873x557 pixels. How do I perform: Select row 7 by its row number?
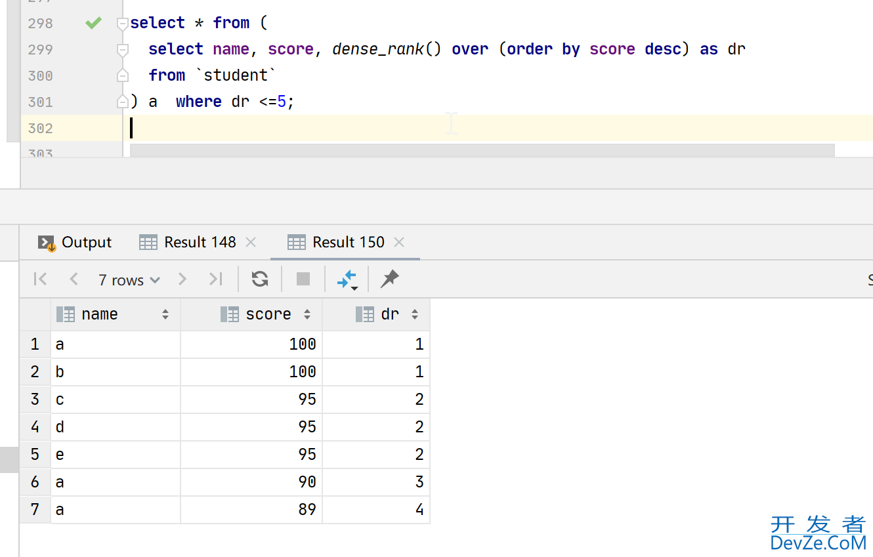pyautogui.click(x=35, y=510)
